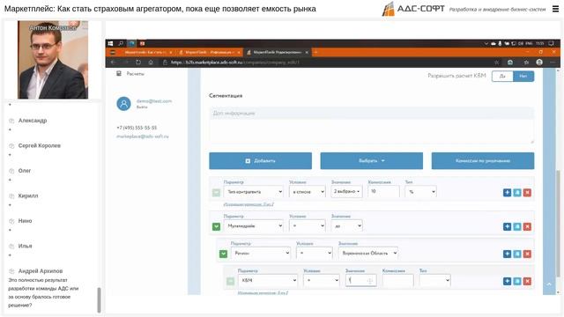Open the Выбрать dropdown button
The width and height of the screenshot is (564, 317).
point(372,160)
